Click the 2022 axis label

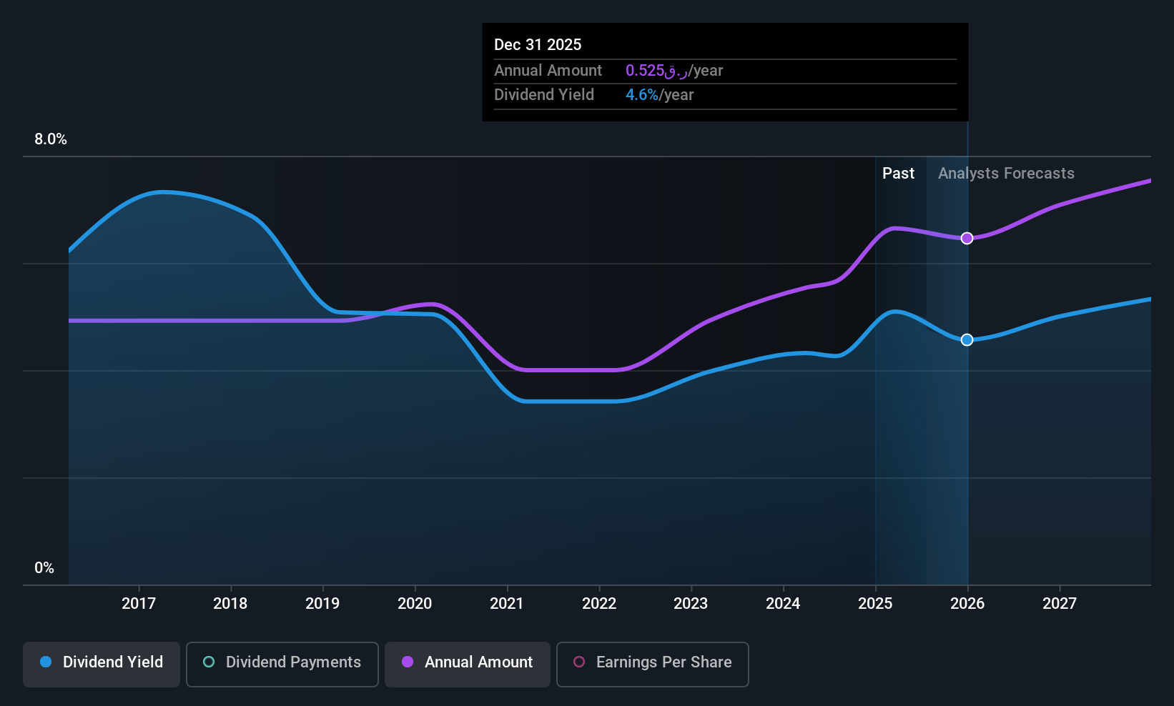599,604
